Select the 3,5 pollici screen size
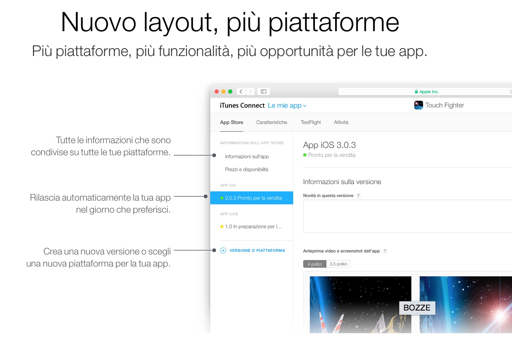The width and height of the screenshot is (512, 341). tap(338, 264)
